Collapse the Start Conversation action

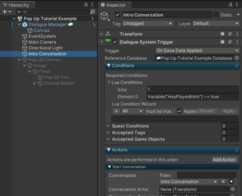(109, 167)
